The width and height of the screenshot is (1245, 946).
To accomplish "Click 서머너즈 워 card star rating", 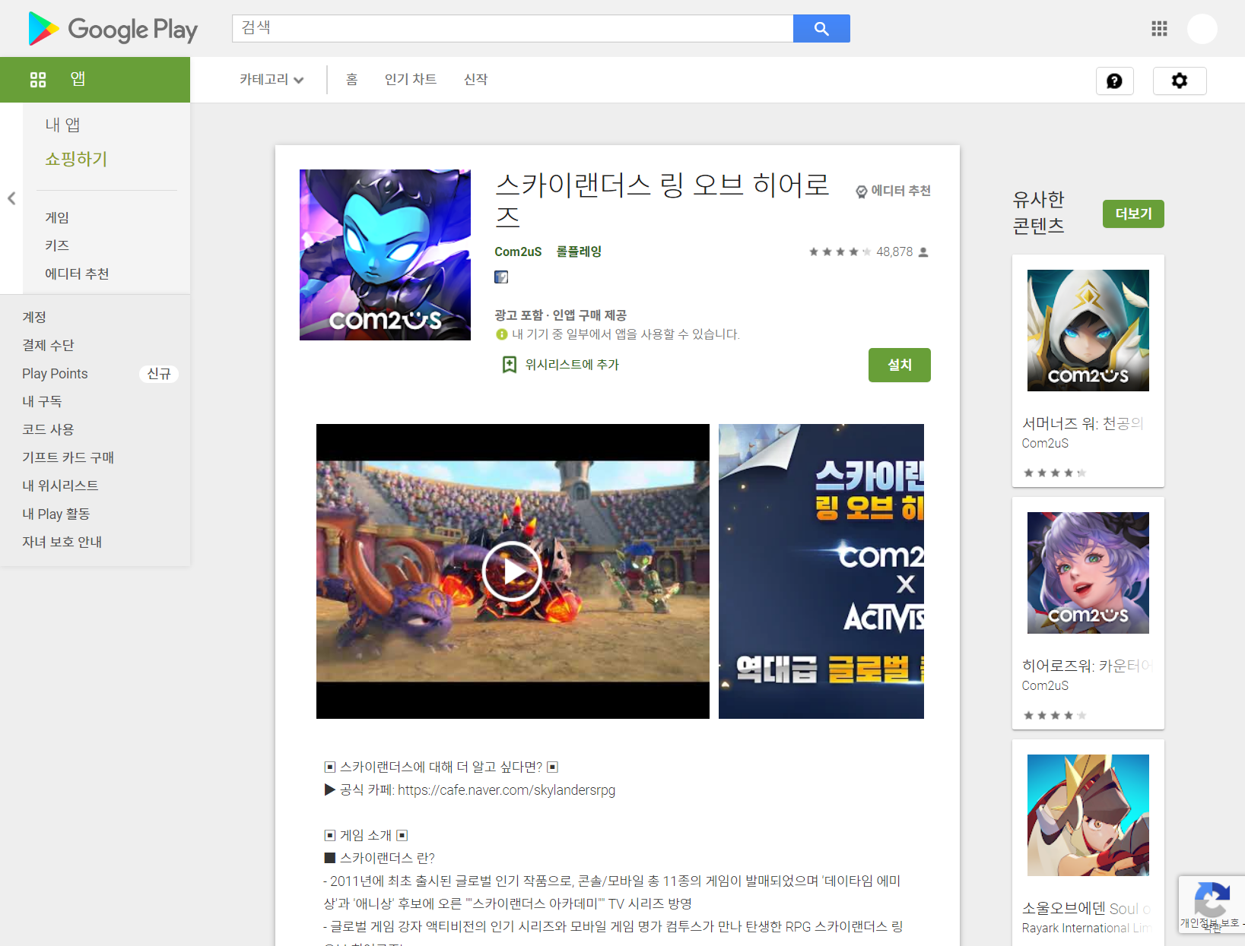I will (x=1054, y=473).
